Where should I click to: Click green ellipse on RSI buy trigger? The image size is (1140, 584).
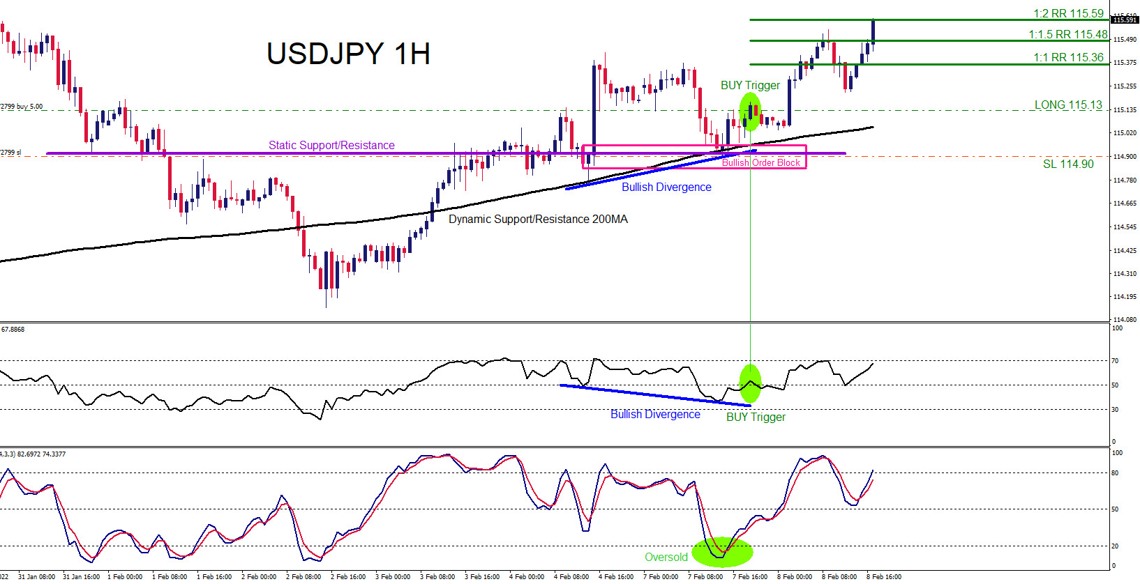pyautogui.click(x=750, y=383)
